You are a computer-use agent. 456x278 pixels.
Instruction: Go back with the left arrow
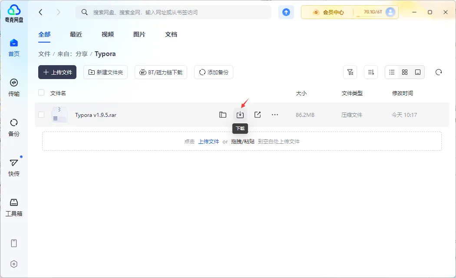click(x=40, y=12)
